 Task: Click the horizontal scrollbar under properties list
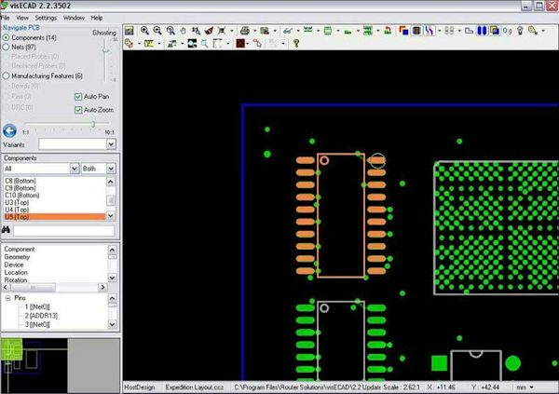pos(55,287)
